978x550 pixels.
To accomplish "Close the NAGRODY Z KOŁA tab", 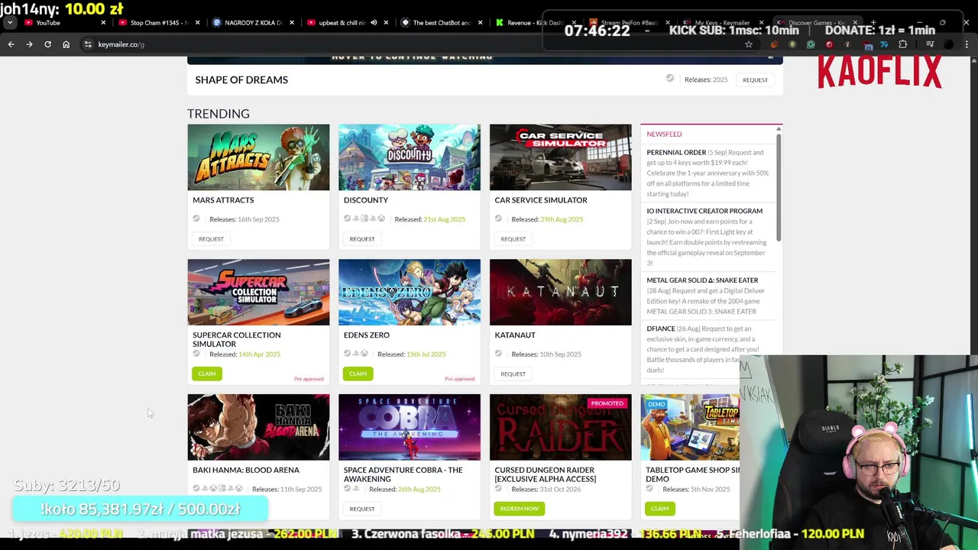I will [291, 23].
